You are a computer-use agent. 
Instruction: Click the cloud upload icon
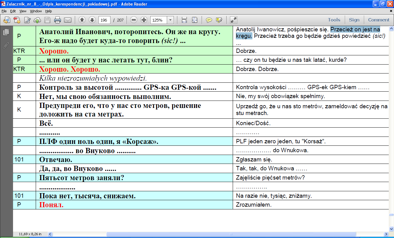tap(37, 20)
